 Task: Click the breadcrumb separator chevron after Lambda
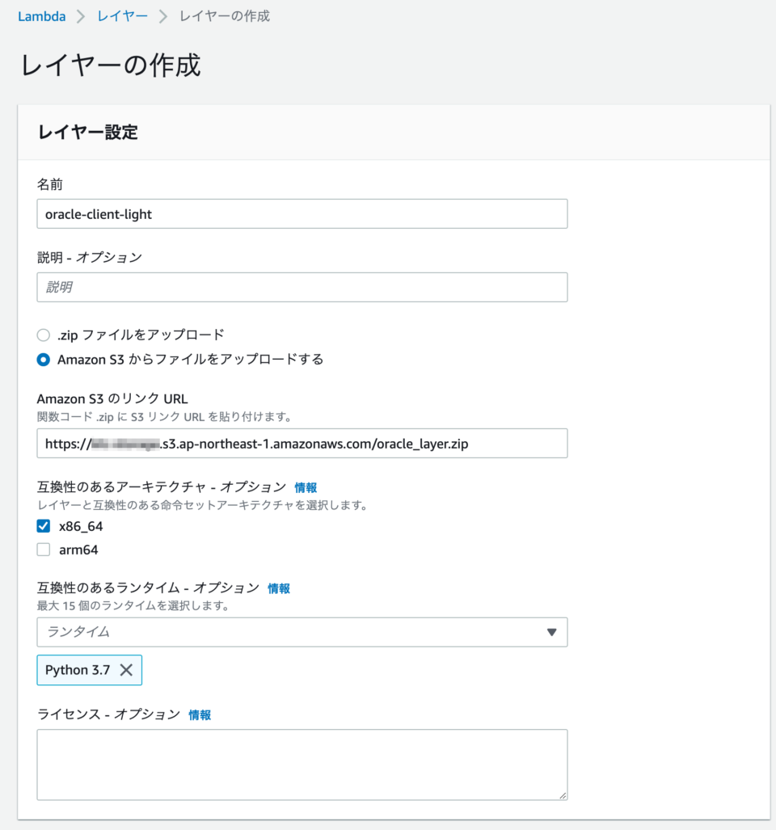click(79, 15)
